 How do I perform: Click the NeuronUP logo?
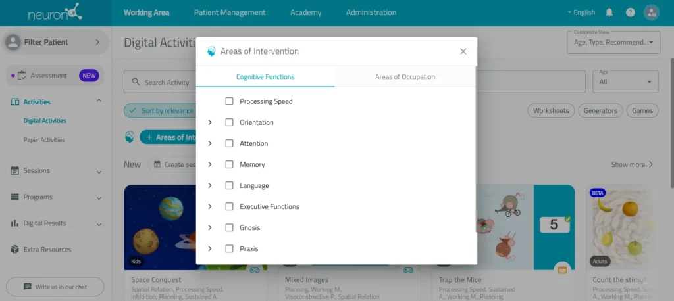tap(55, 12)
